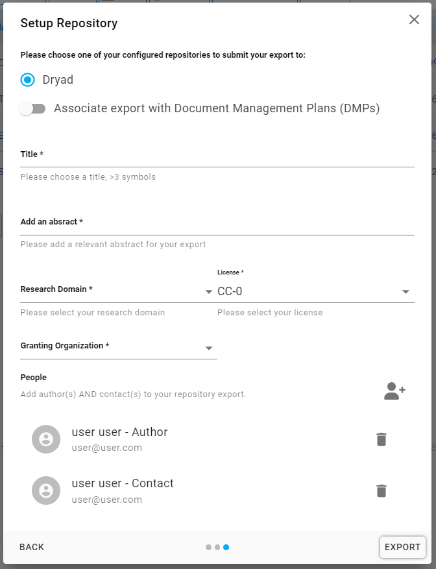
Task: Add a person with the add-user icon
Action: [394, 391]
